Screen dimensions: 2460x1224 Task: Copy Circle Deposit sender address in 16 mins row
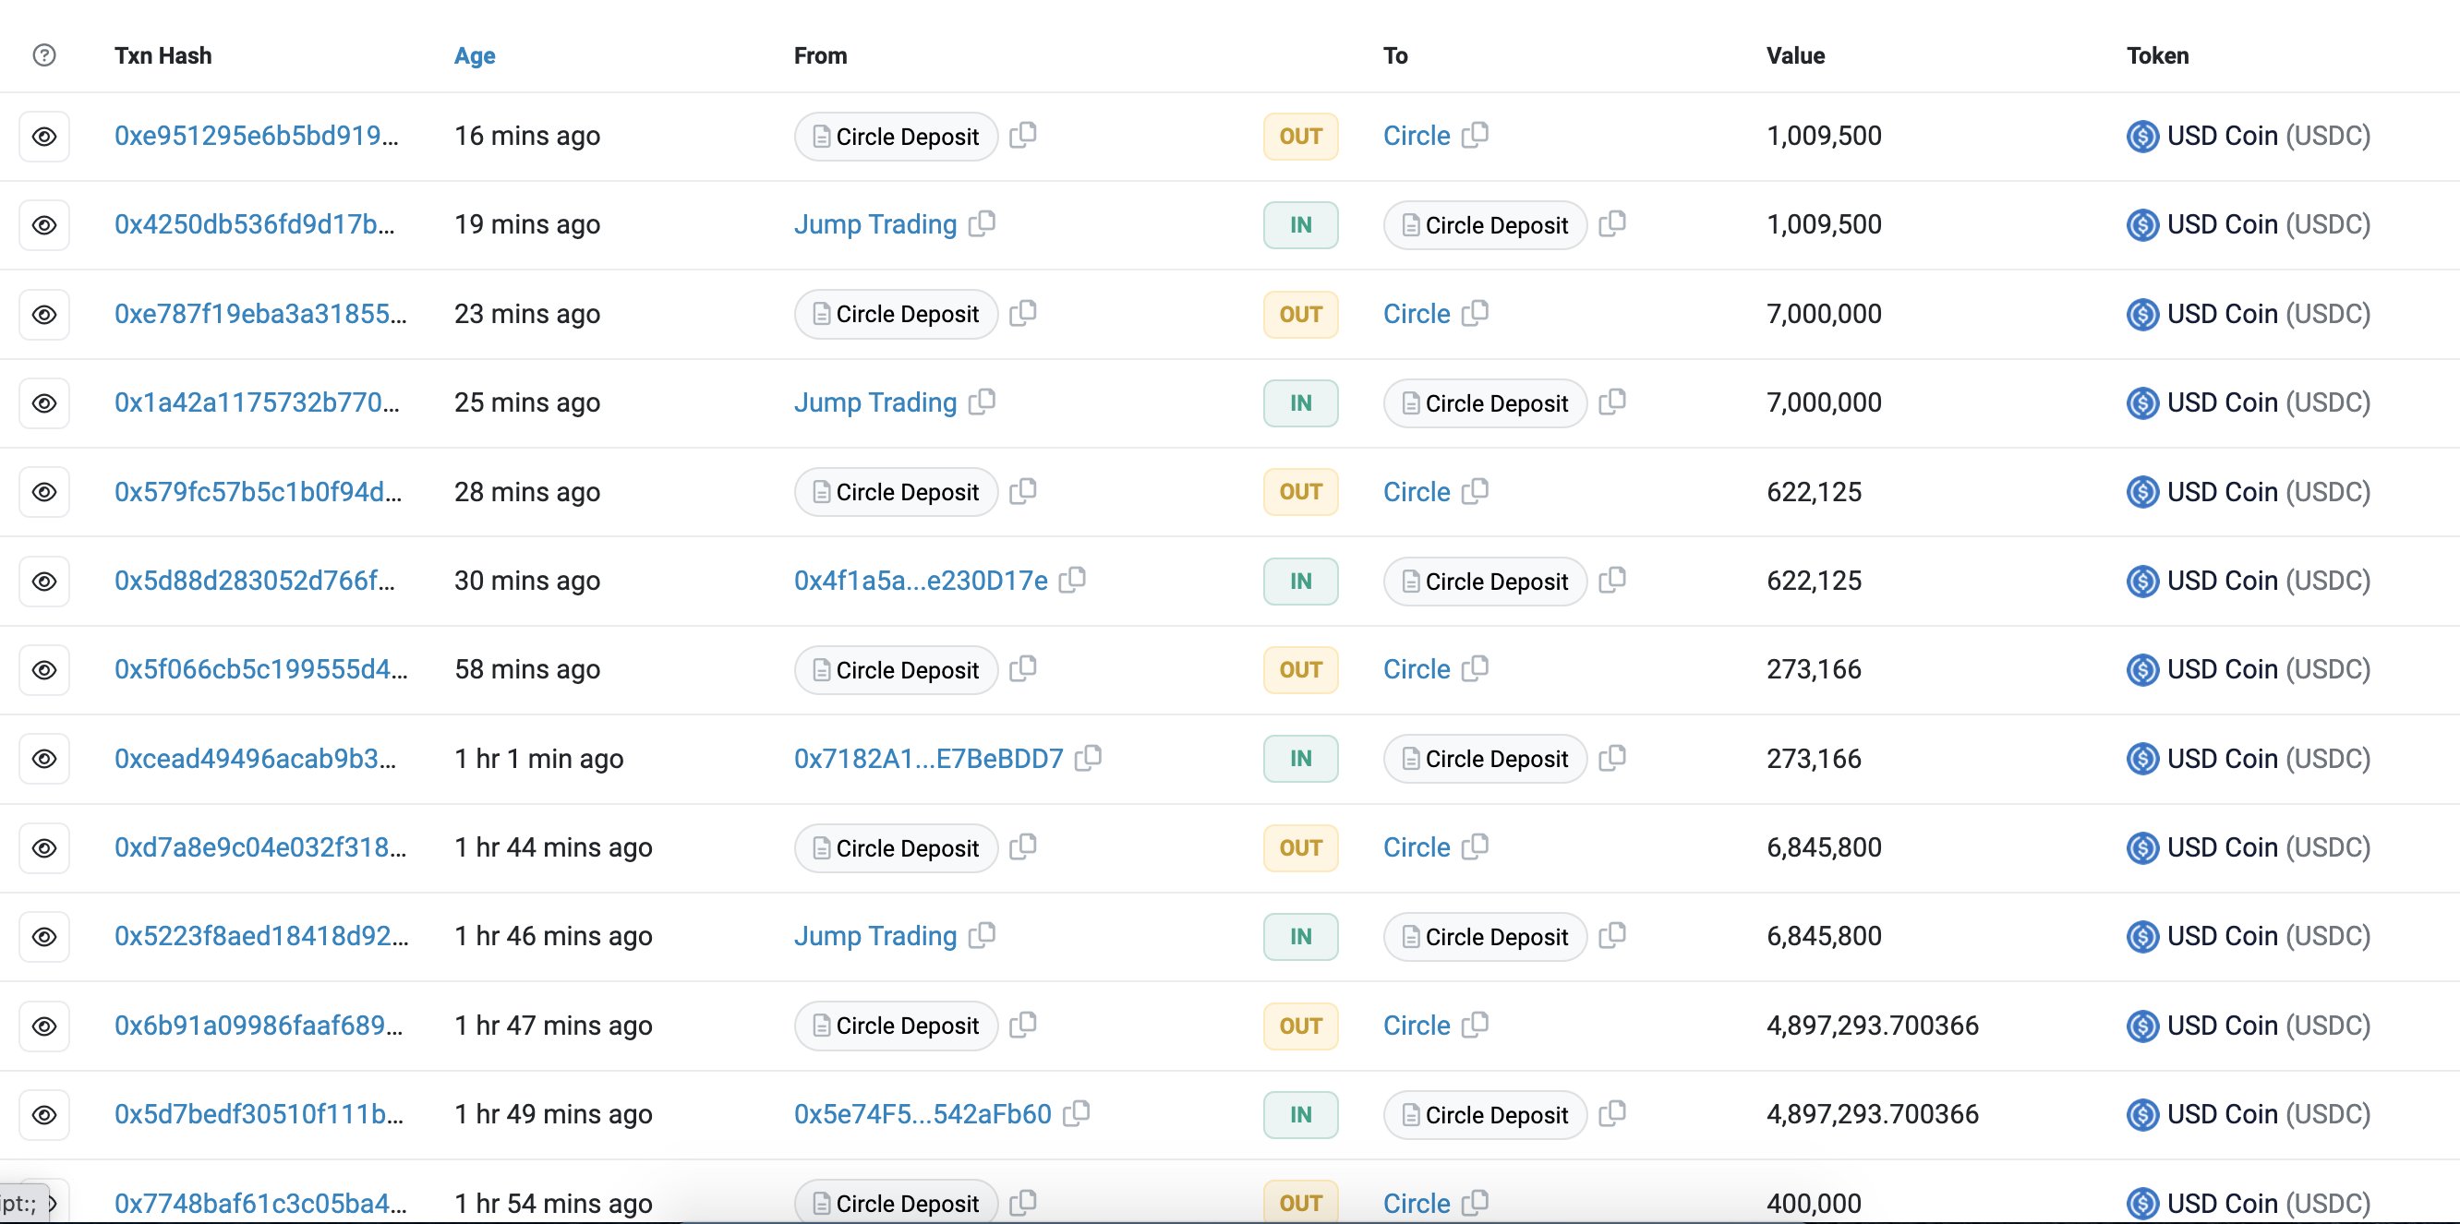click(1023, 135)
